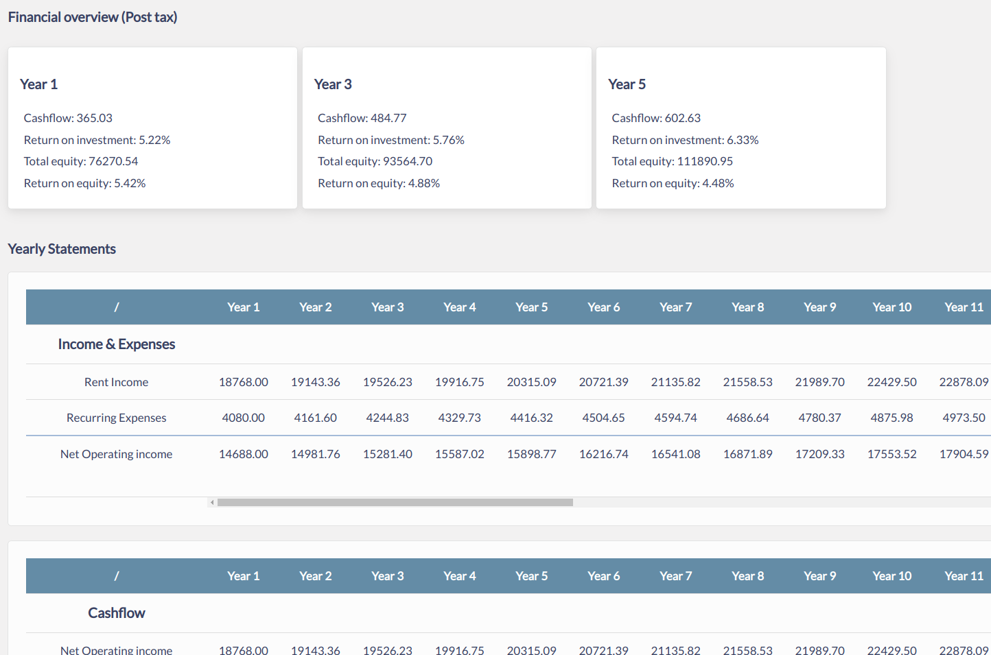This screenshot has height=655, width=991.
Task: Click the Year 3 summary card
Action: pos(447,128)
